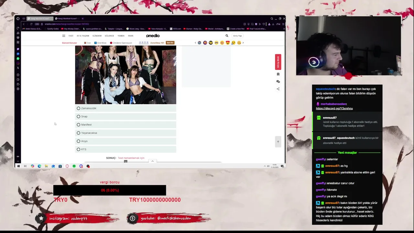Click the share icon
414x233 pixels.
(x=278, y=89)
